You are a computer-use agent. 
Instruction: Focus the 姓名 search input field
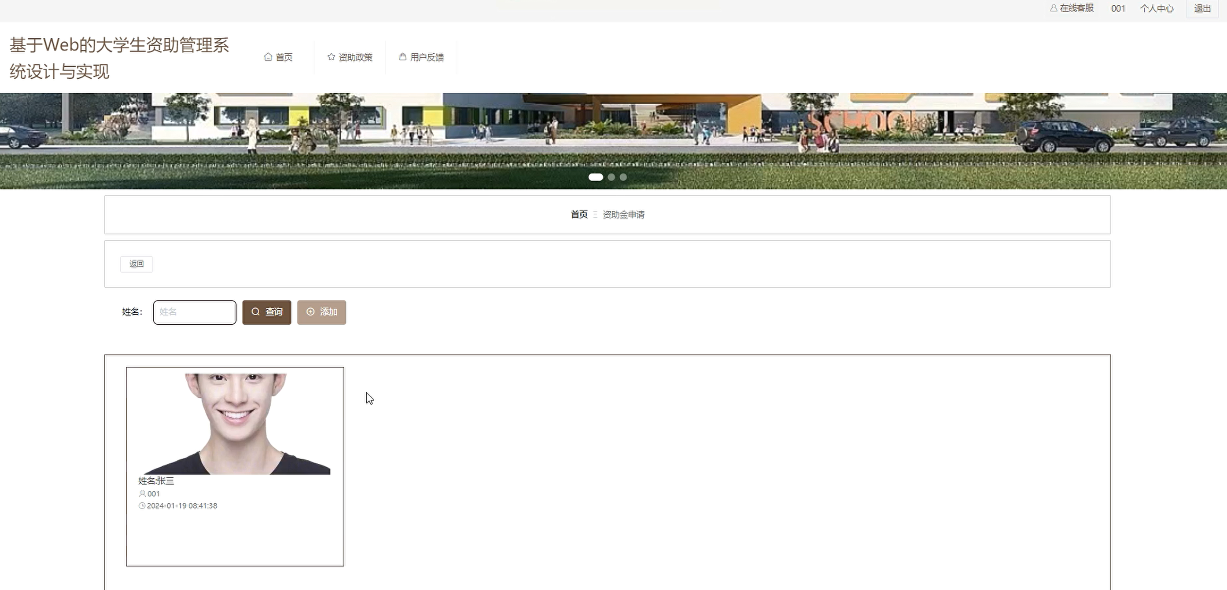194,312
